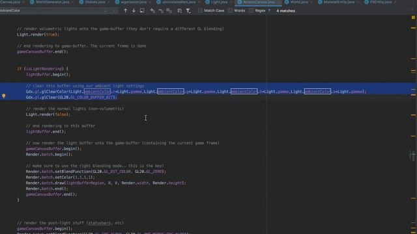Viewport: 417px width, 234px height.
Task: Open search results in the Find window
Action: [x=142, y=10]
